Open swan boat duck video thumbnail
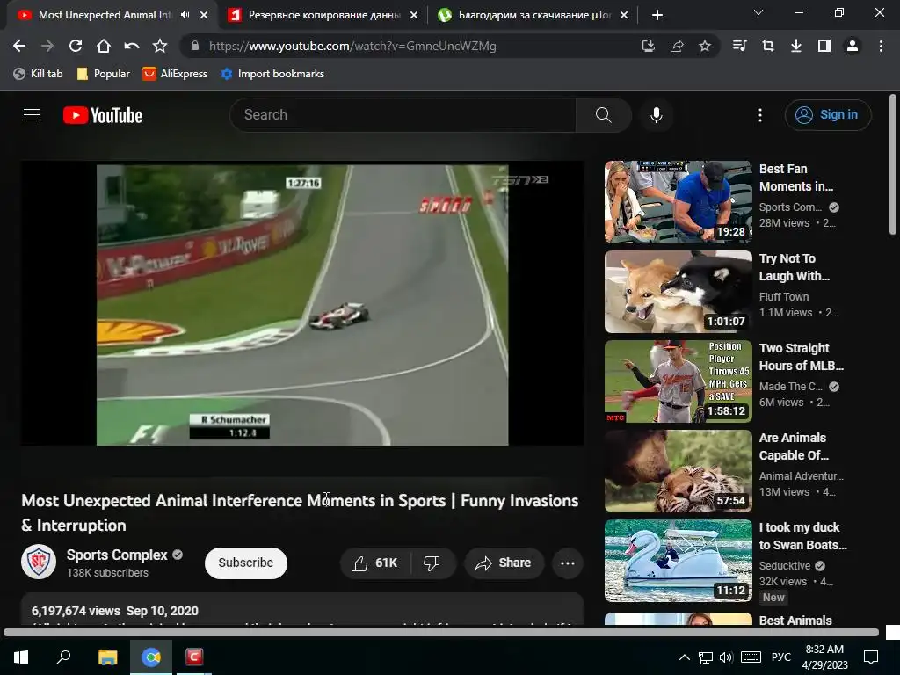The width and height of the screenshot is (900, 675). point(678,560)
